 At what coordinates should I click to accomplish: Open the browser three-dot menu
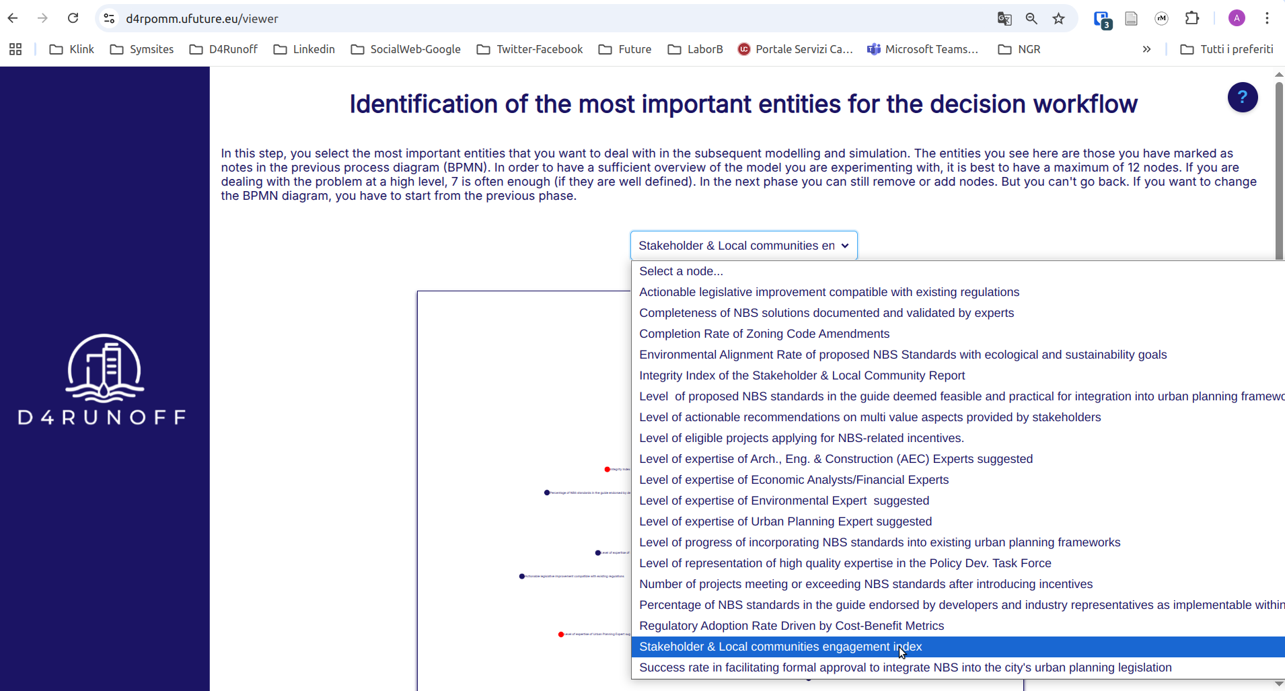pos(1268,18)
